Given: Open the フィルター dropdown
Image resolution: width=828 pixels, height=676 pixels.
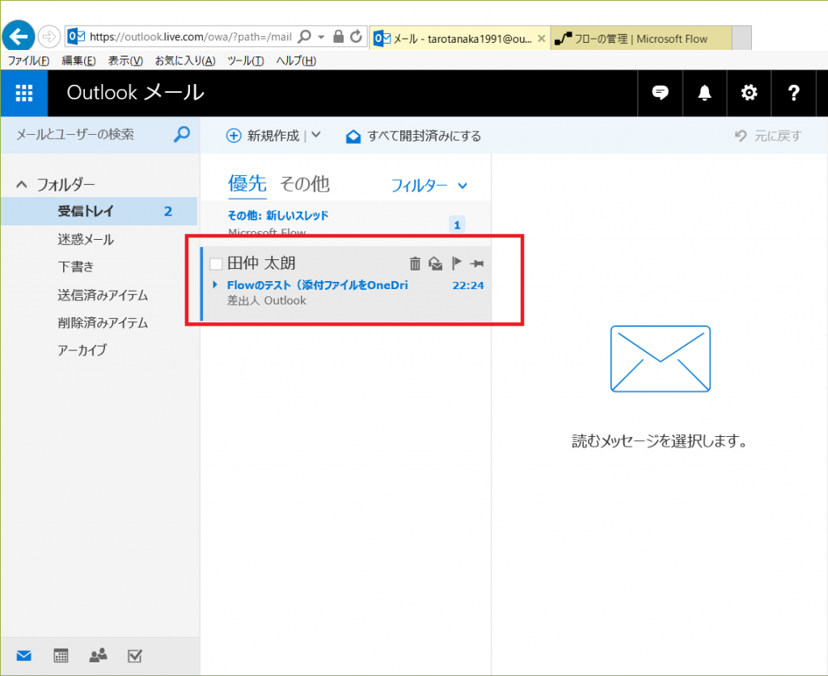Looking at the screenshot, I should [x=429, y=185].
